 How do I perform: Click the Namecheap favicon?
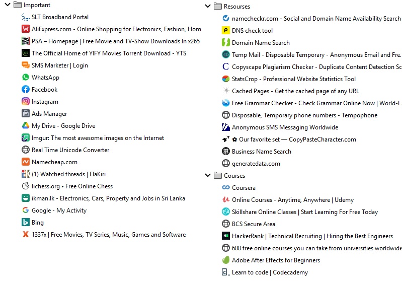click(x=25, y=162)
